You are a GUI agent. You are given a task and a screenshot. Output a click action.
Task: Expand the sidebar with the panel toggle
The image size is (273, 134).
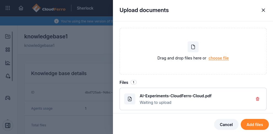(x=8, y=125)
